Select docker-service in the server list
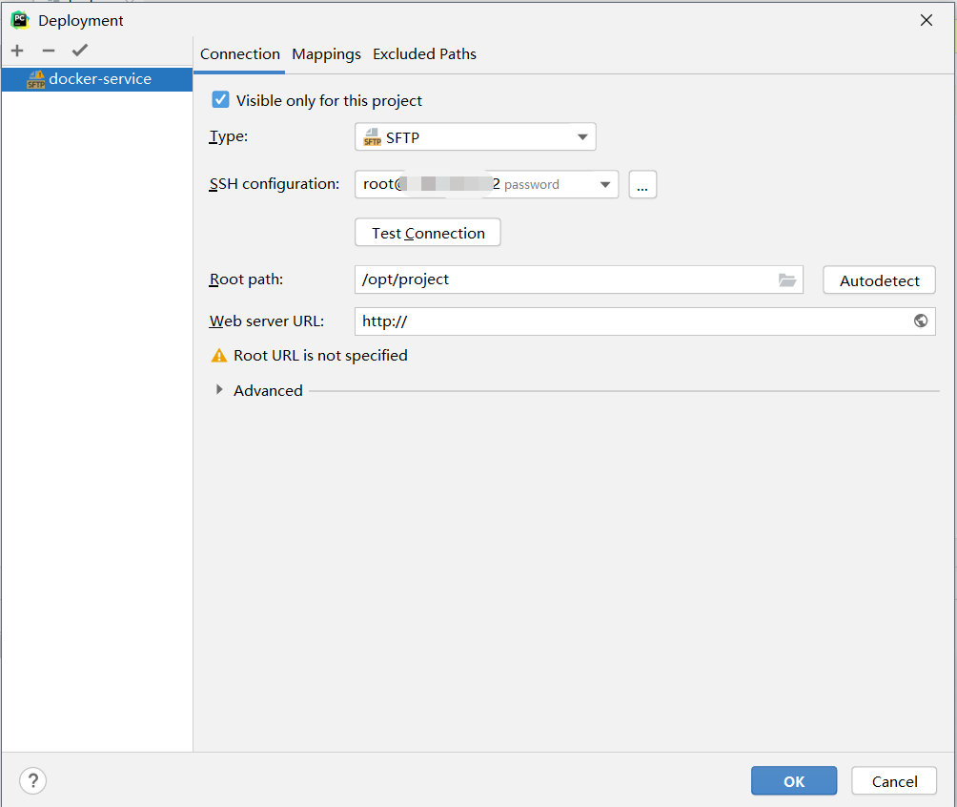 (99, 79)
